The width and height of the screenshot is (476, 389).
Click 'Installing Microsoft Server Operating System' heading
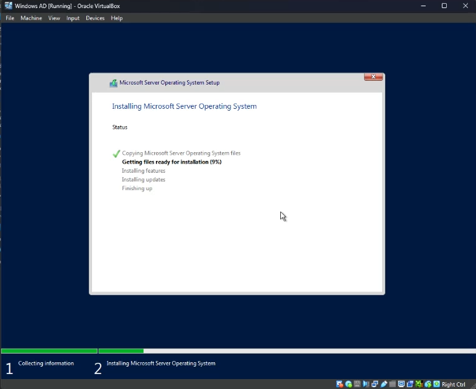tap(185, 106)
